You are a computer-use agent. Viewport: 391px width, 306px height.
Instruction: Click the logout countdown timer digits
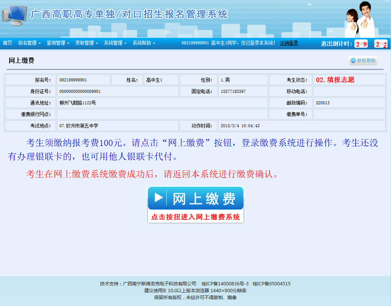point(370,44)
